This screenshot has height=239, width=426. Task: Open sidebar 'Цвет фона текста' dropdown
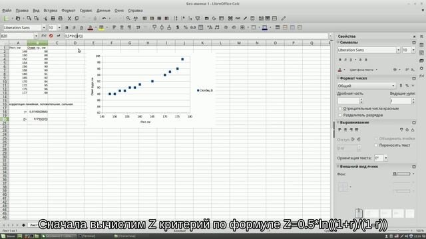(377, 70)
